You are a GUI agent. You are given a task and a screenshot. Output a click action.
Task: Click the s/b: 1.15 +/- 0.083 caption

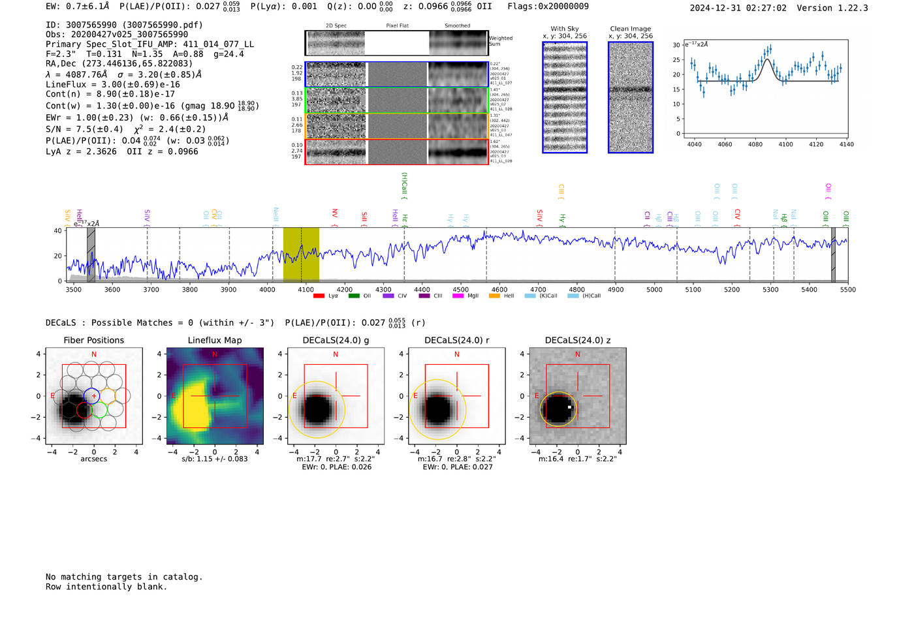pos(215,459)
